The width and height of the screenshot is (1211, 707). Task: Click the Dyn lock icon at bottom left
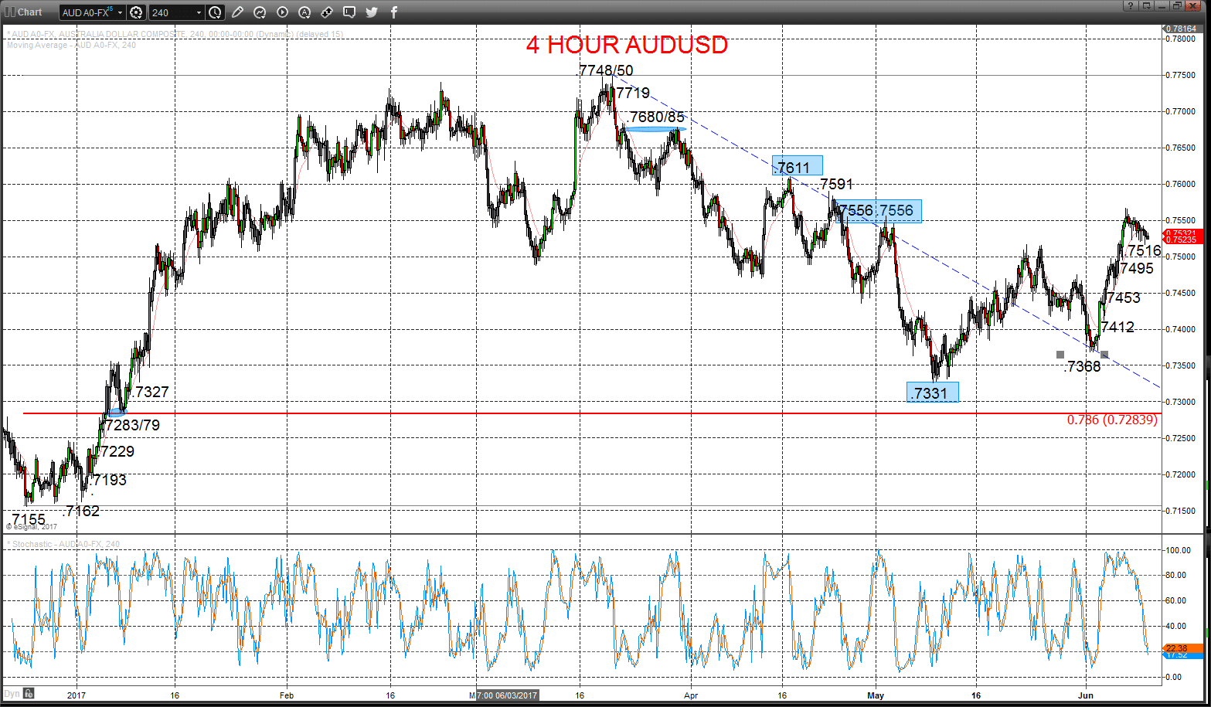click(x=29, y=693)
